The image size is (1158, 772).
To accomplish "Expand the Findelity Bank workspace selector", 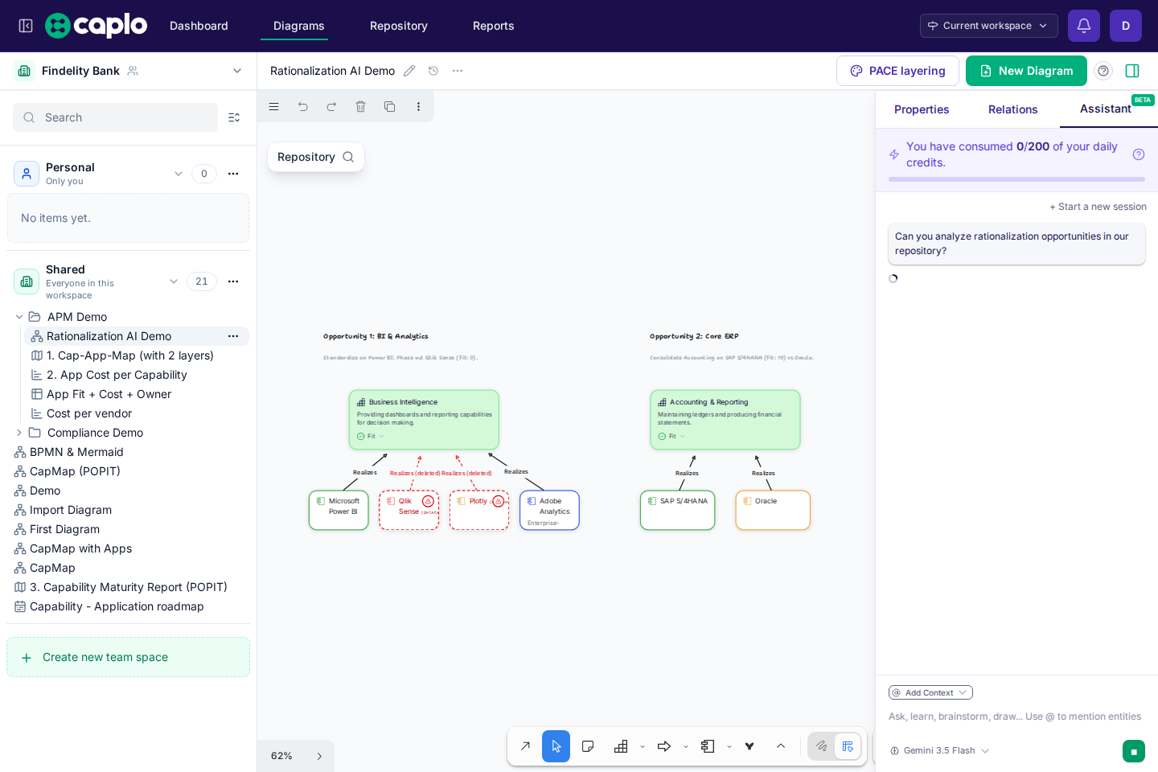I will [237, 71].
